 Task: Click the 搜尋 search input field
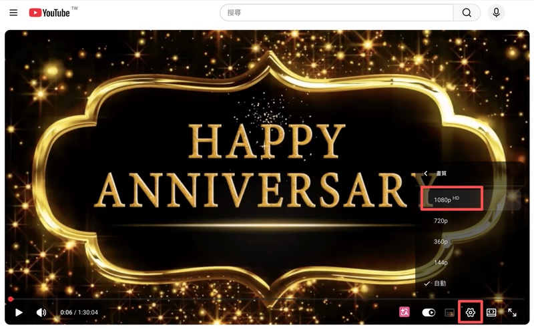point(337,13)
